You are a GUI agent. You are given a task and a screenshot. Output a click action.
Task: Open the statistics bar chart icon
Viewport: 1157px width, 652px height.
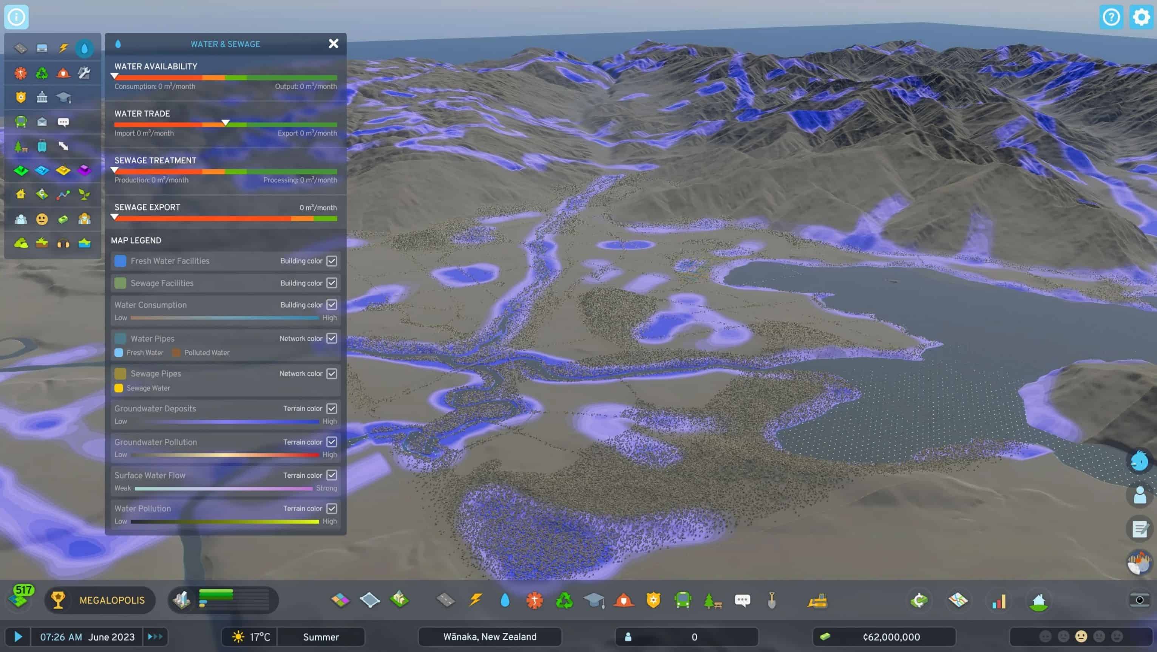coord(999,601)
